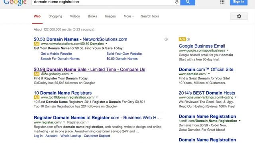
Task: Click the Ad badge beside top10domainregistration url
Action: [37, 97]
